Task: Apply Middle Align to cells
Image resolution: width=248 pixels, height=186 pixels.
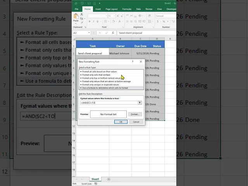Action: [x=131, y=16]
